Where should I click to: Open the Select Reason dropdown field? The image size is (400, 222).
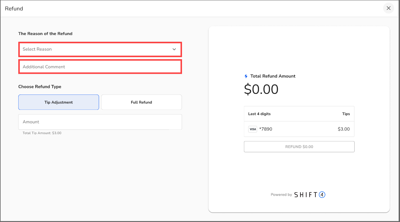[97, 49]
